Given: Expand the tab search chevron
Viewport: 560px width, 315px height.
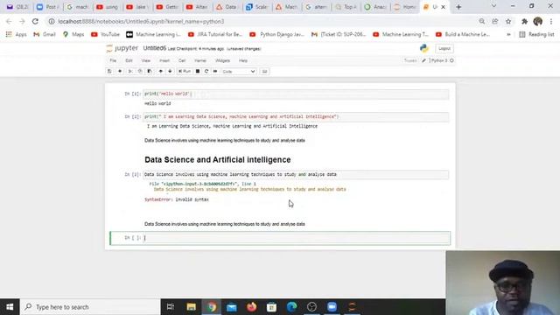Looking at the screenshot, I should click(x=493, y=6).
